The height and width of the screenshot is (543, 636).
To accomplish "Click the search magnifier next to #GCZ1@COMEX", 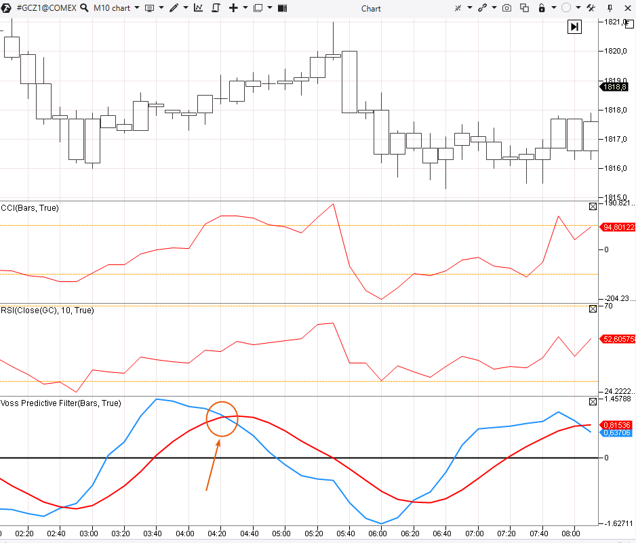I will 84,8.
